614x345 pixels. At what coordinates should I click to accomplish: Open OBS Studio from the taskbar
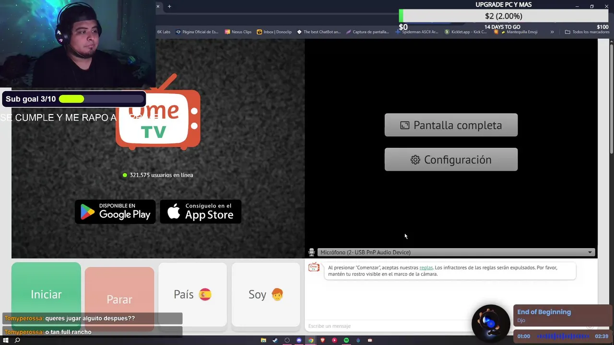pyautogui.click(x=287, y=340)
